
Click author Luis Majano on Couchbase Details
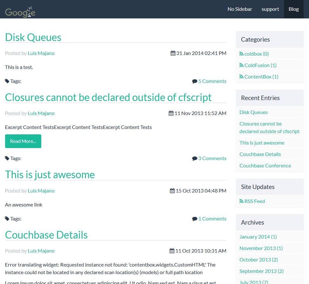[x=41, y=251]
